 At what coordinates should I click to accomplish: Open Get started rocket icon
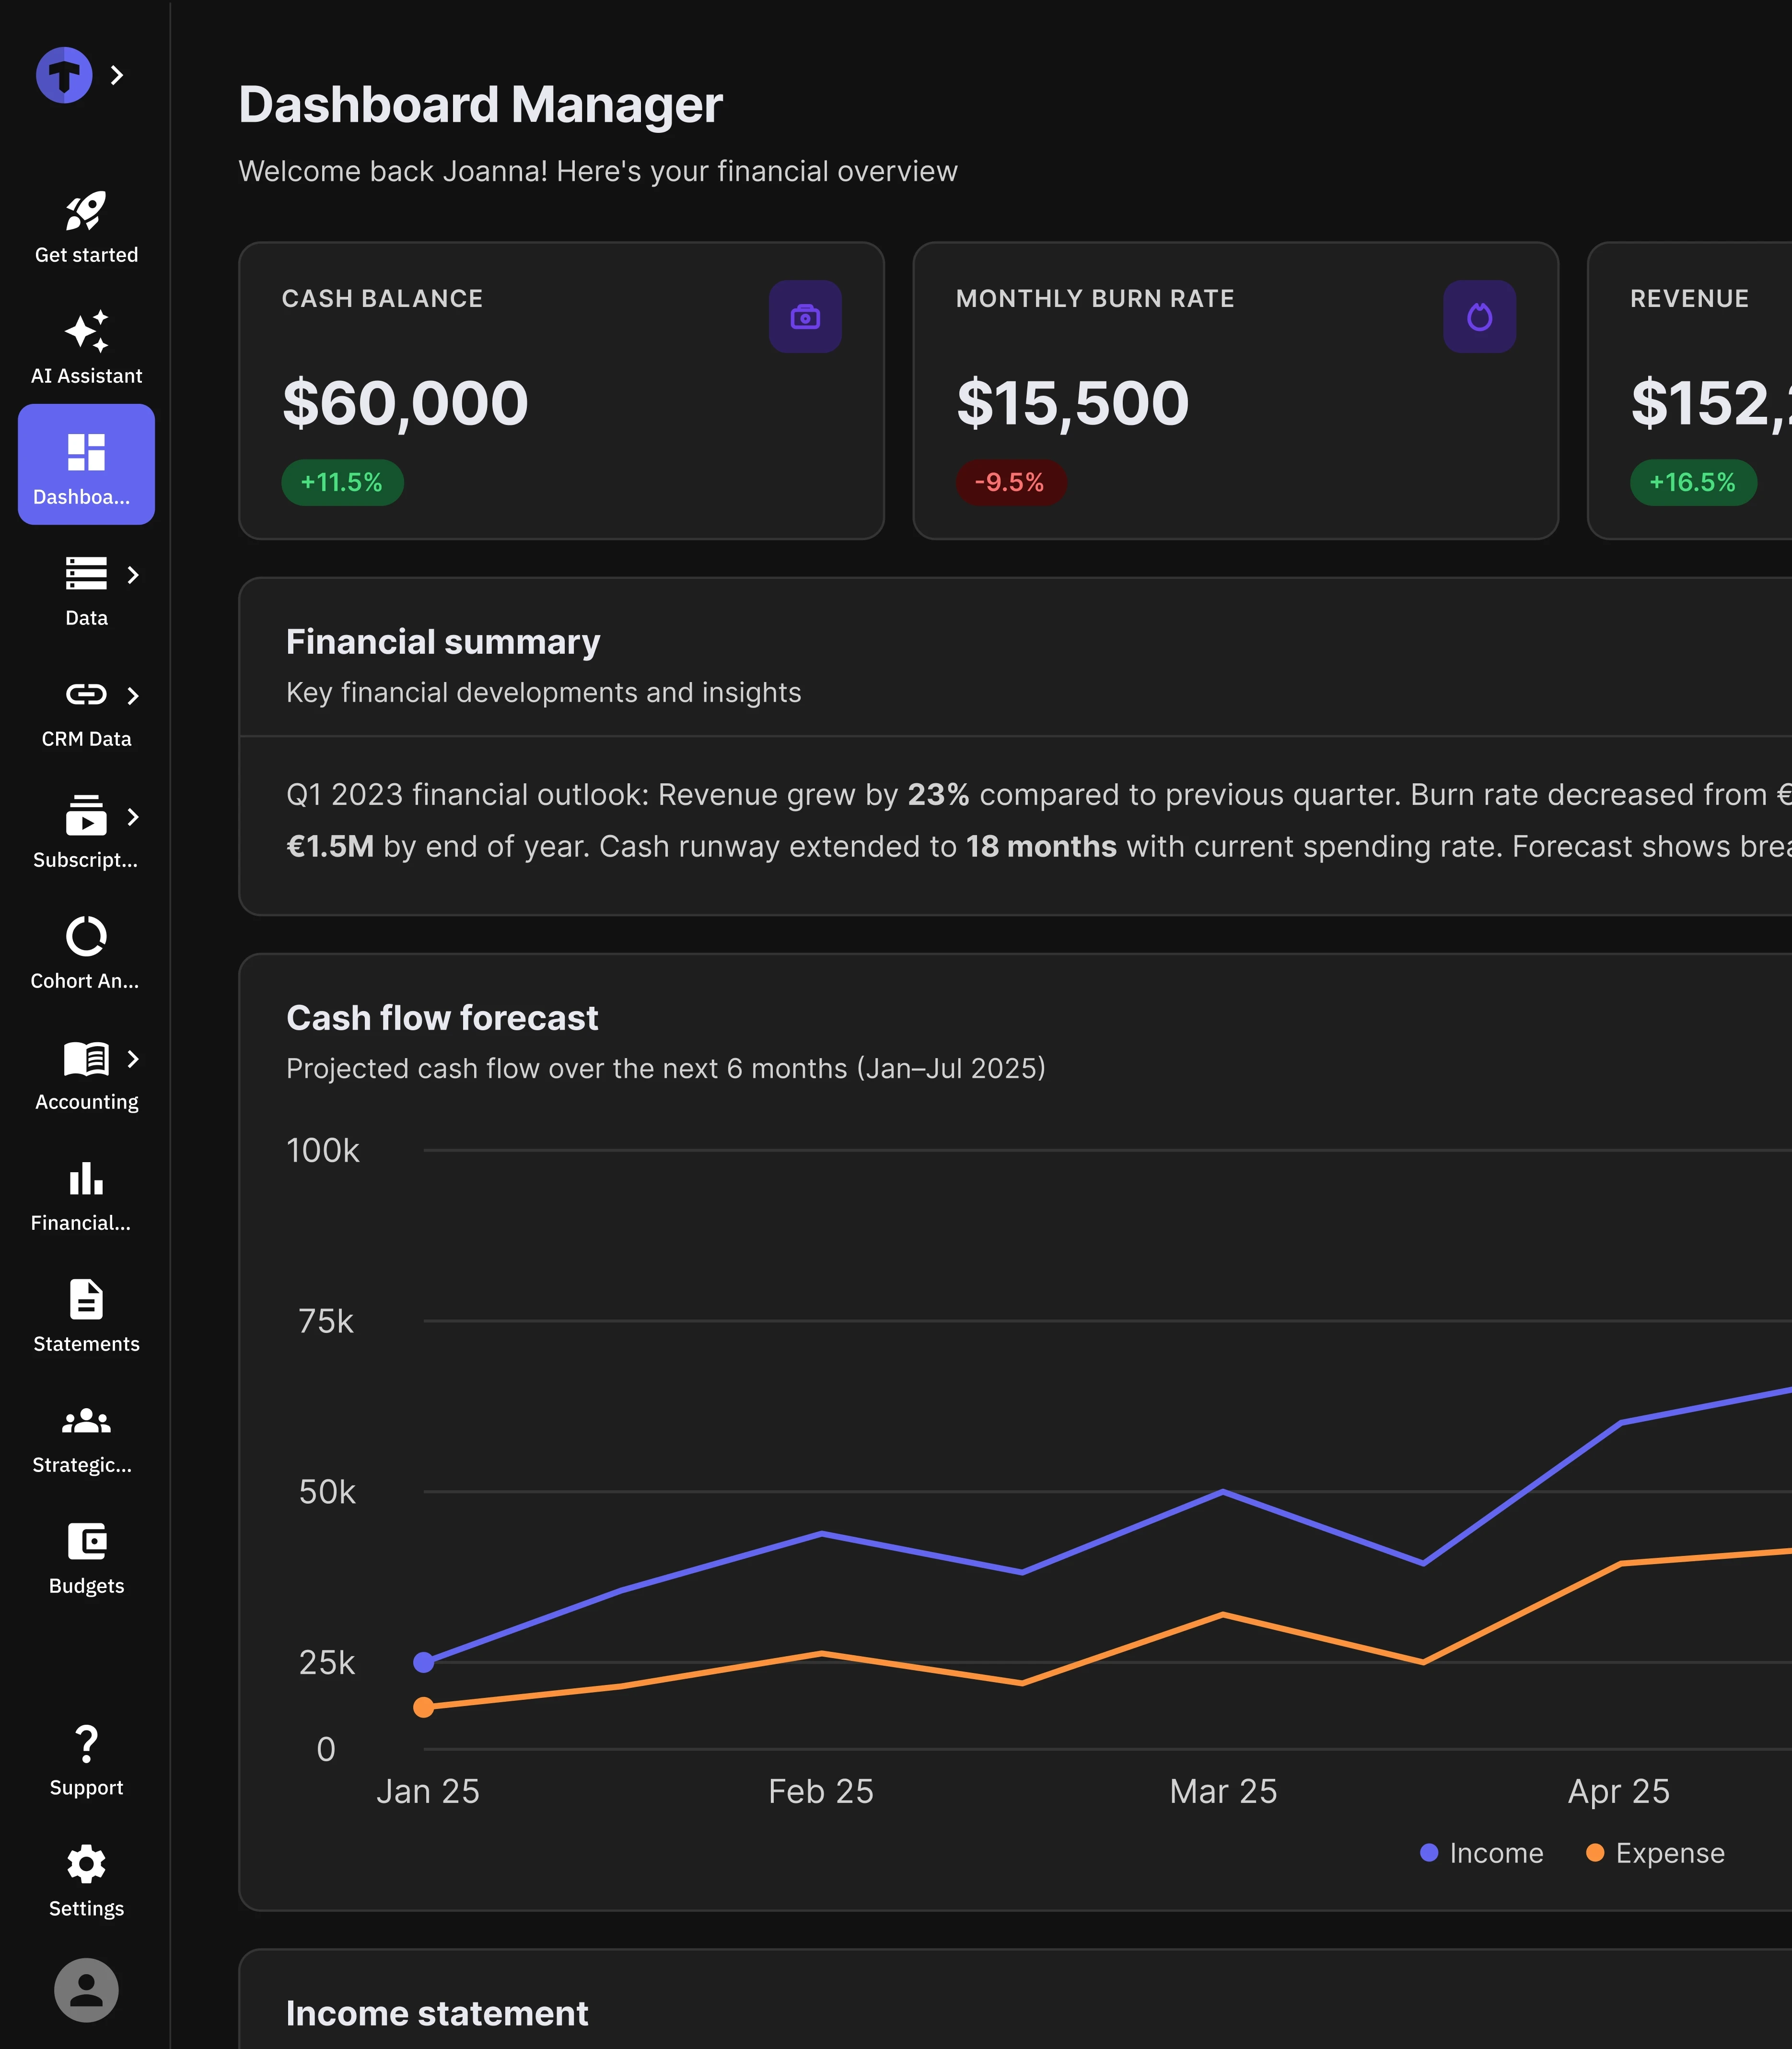86,211
